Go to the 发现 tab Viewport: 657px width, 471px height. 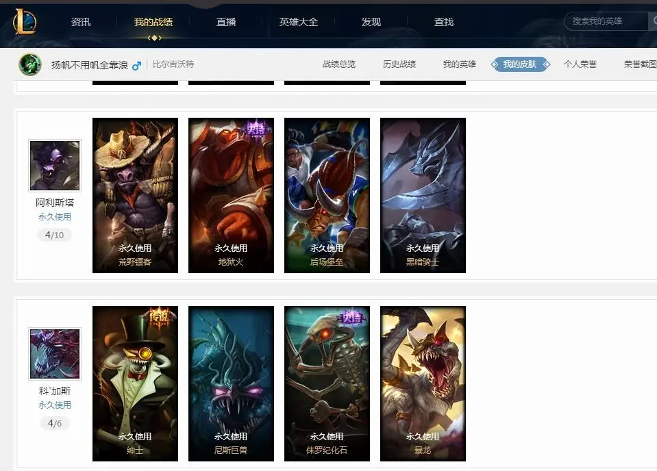tap(371, 22)
